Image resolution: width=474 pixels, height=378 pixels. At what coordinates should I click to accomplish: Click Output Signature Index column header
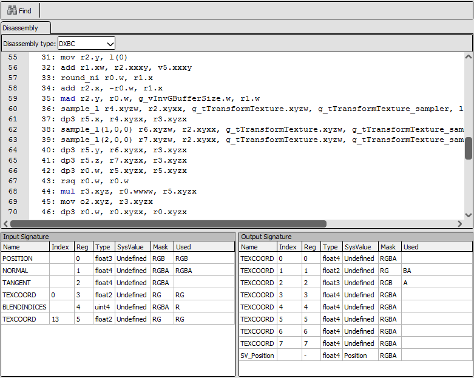pos(289,247)
